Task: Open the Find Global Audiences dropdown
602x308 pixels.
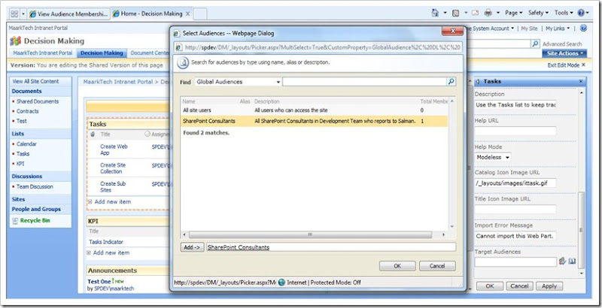Action: click(x=238, y=82)
